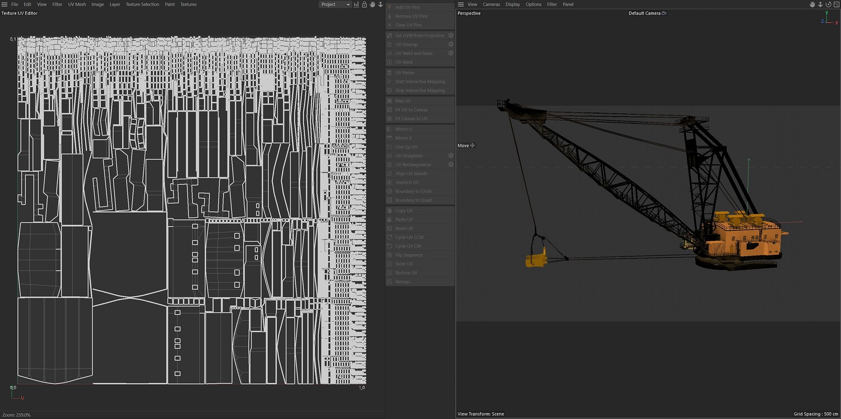Click the Boundary to Quad icon

tap(390, 201)
